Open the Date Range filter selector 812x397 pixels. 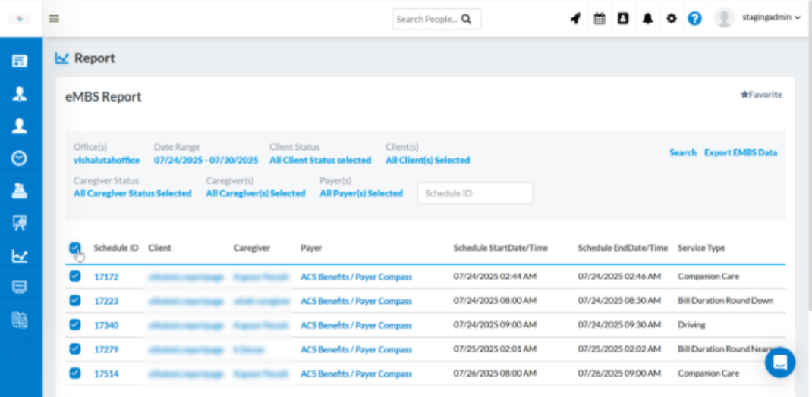coord(206,161)
